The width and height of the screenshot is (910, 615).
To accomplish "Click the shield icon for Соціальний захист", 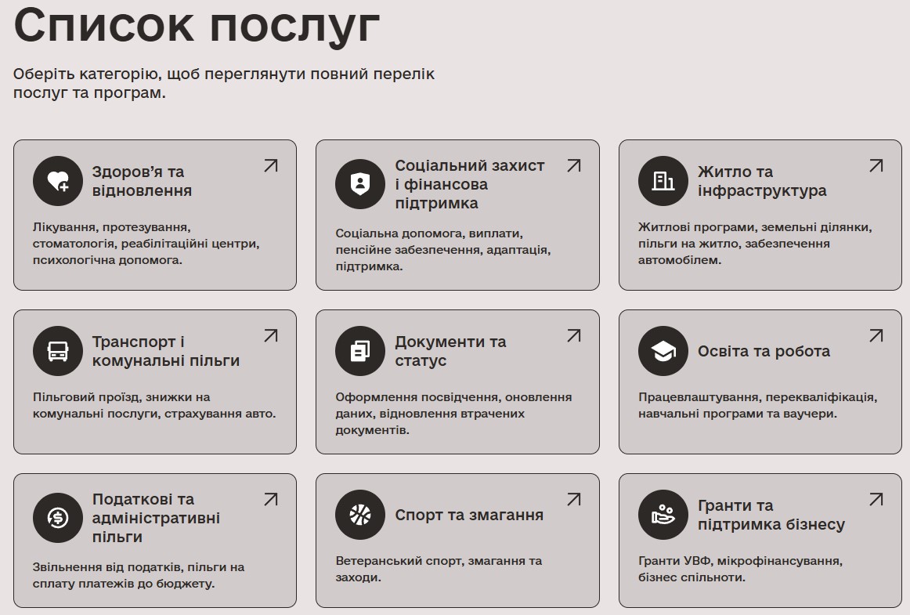I will (359, 185).
